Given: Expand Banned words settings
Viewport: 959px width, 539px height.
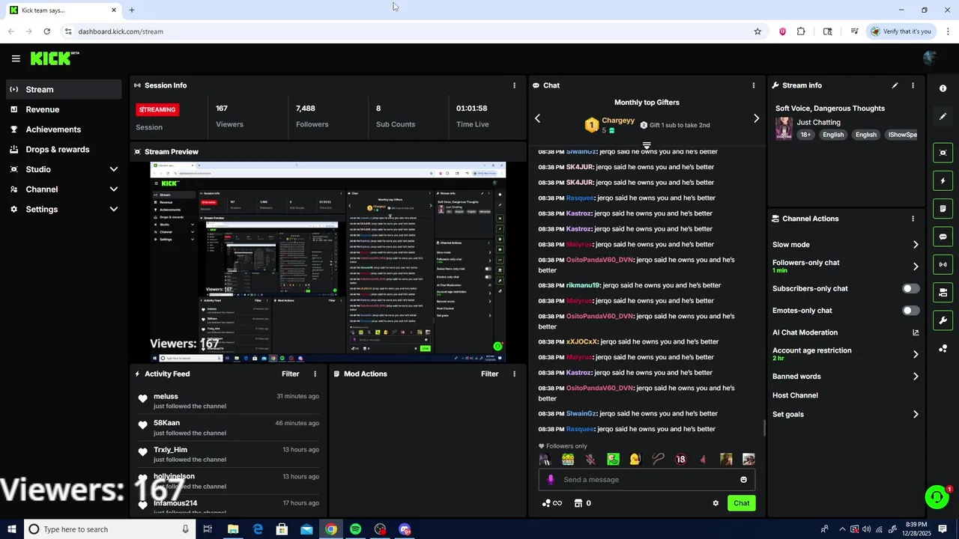Looking at the screenshot, I should click(x=916, y=377).
